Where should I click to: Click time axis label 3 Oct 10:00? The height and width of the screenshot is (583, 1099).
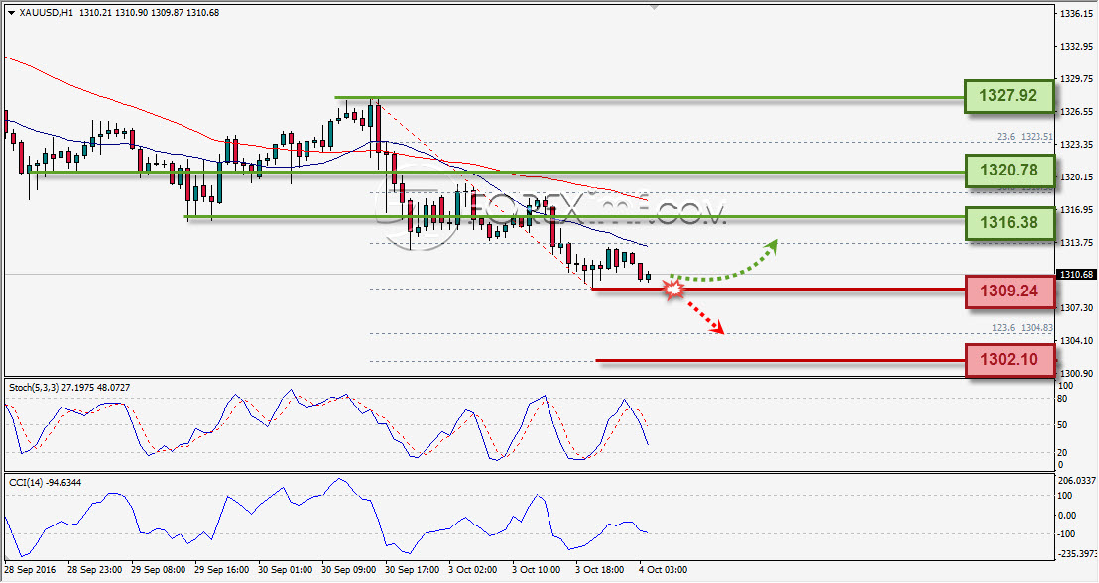tap(537, 570)
